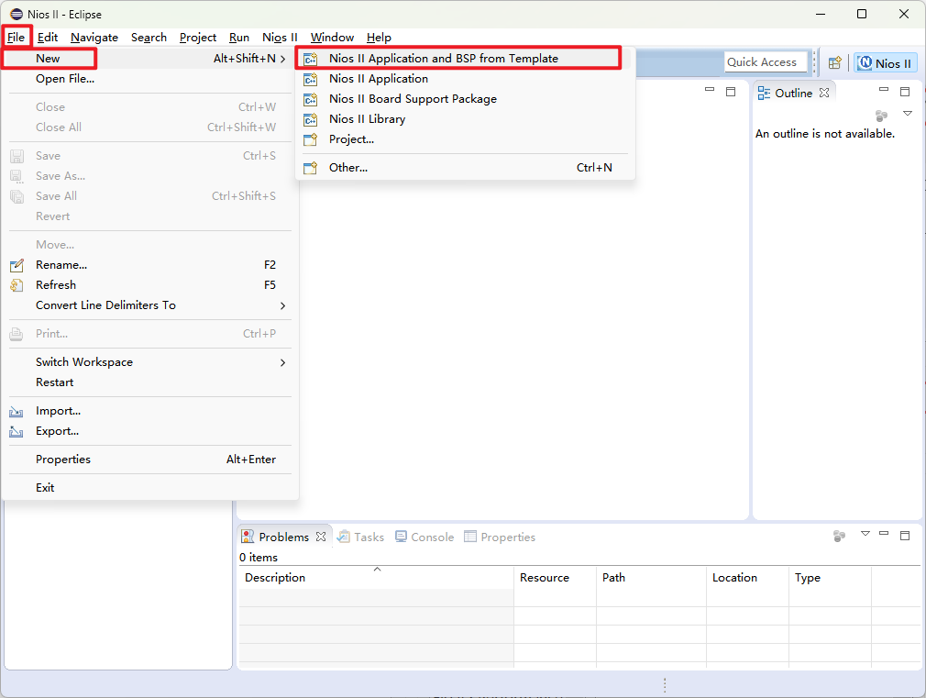Switch to the Tasks tab
This screenshot has width=926, height=698.
[x=361, y=537]
